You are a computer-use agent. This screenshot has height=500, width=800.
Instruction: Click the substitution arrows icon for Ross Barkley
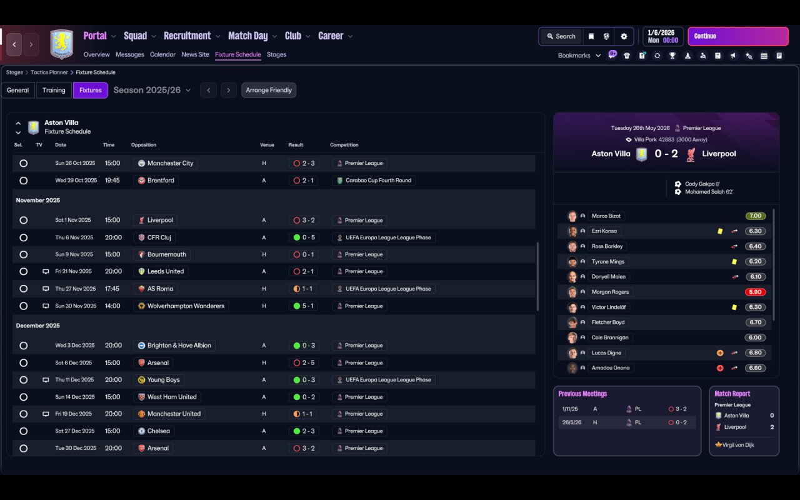[x=735, y=246]
